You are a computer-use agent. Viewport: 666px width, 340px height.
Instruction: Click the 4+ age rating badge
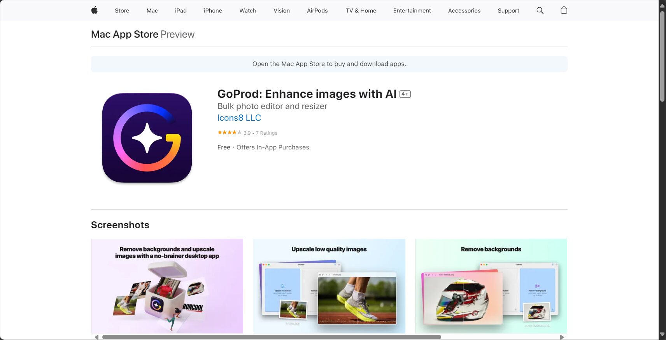[405, 94]
